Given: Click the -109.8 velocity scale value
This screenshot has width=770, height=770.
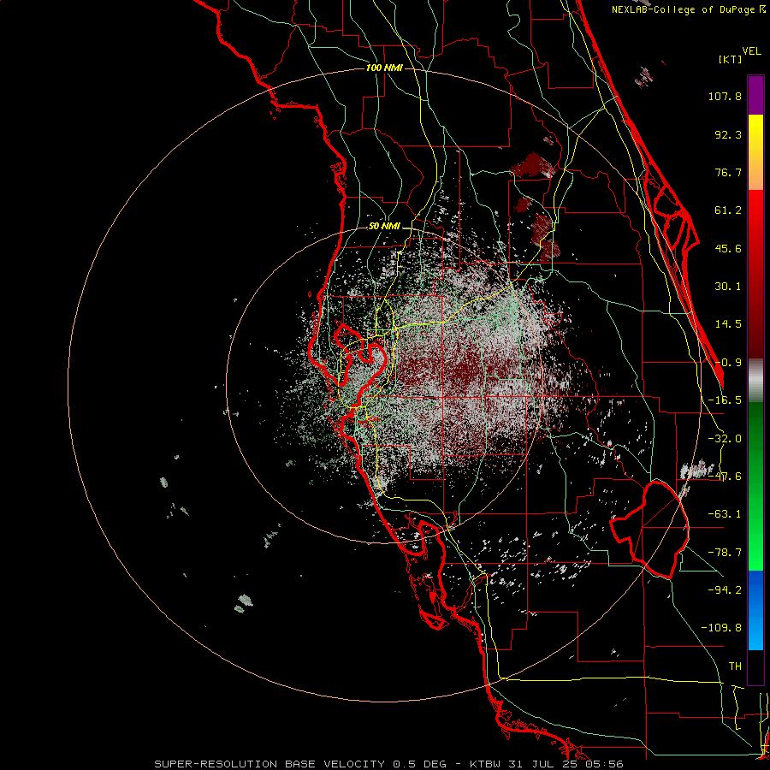Looking at the screenshot, I should click(721, 628).
